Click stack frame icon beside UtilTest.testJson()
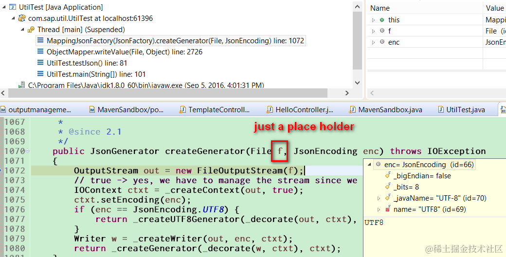Image resolution: width=506 pixels, height=257 pixels. click(x=40, y=63)
